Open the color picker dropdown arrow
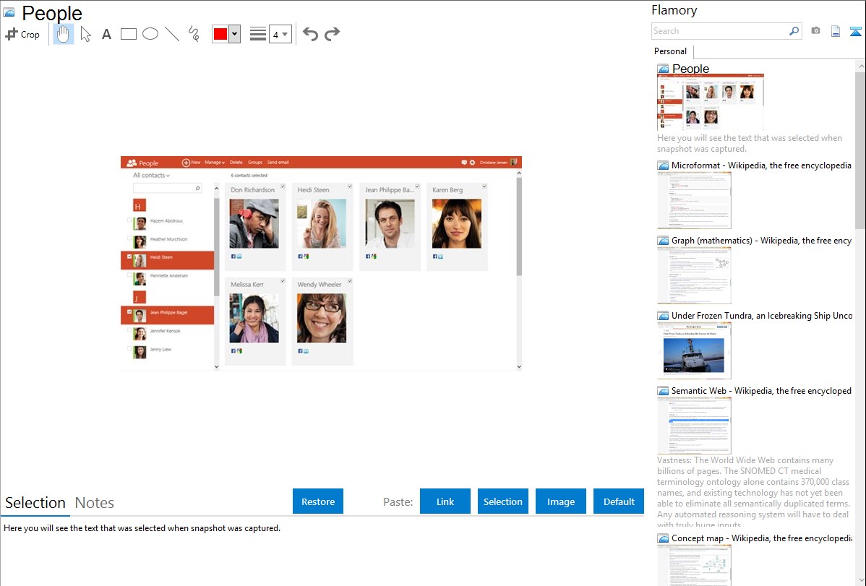The image size is (866, 586). coord(235,34)
